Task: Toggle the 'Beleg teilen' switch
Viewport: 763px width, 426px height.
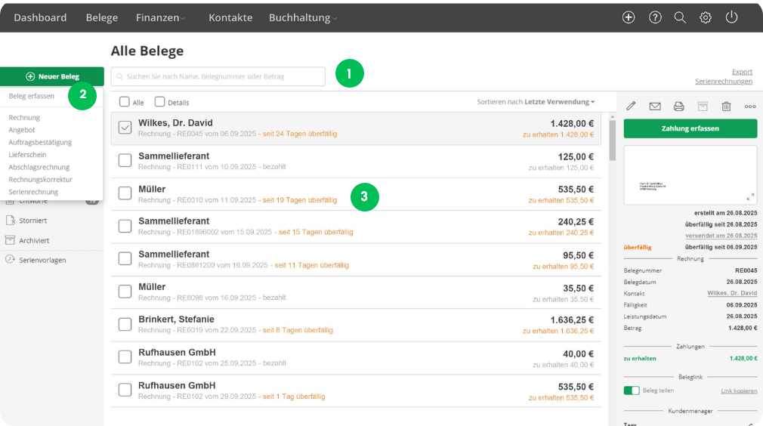Action: tap(631, 390)
